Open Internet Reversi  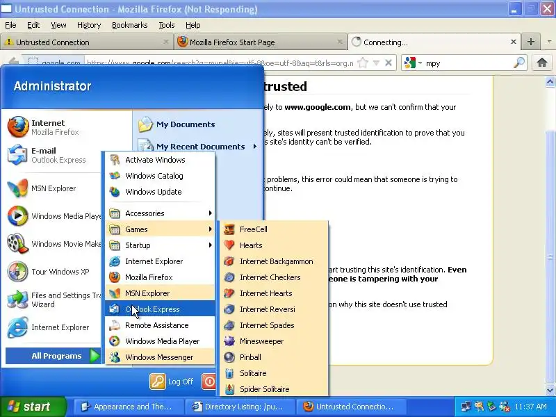(x=274, y=309)
